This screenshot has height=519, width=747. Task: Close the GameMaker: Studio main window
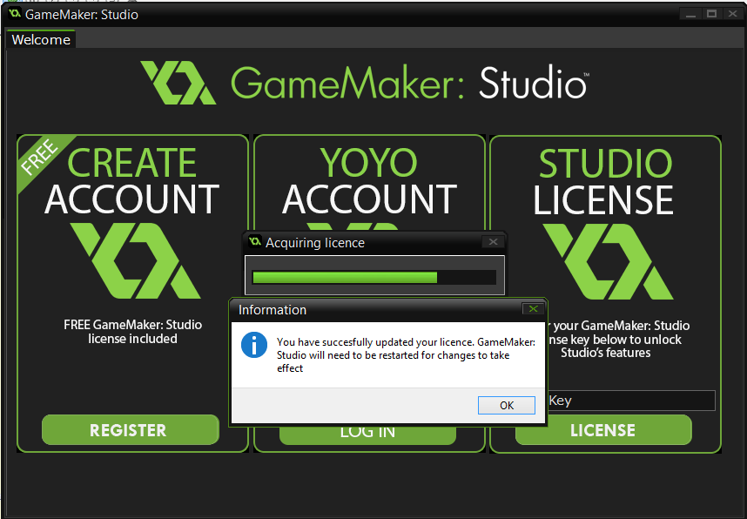[x=733, y=14]
